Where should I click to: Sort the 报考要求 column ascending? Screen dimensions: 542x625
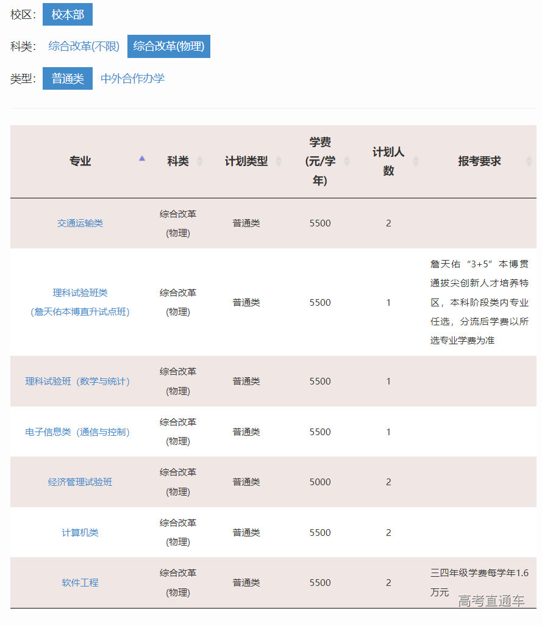[x=529, y=157]
